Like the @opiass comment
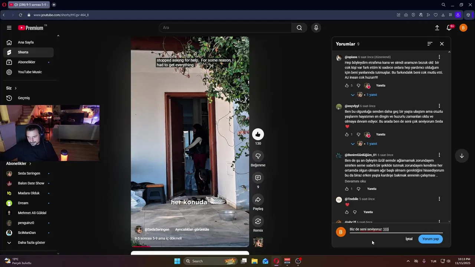 click(347, 86)
